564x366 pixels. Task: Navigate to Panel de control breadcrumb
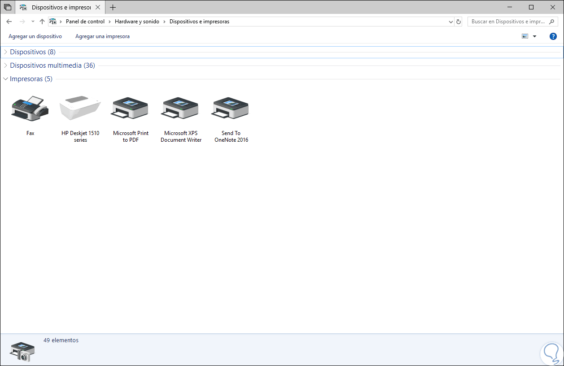coord(85,22)
